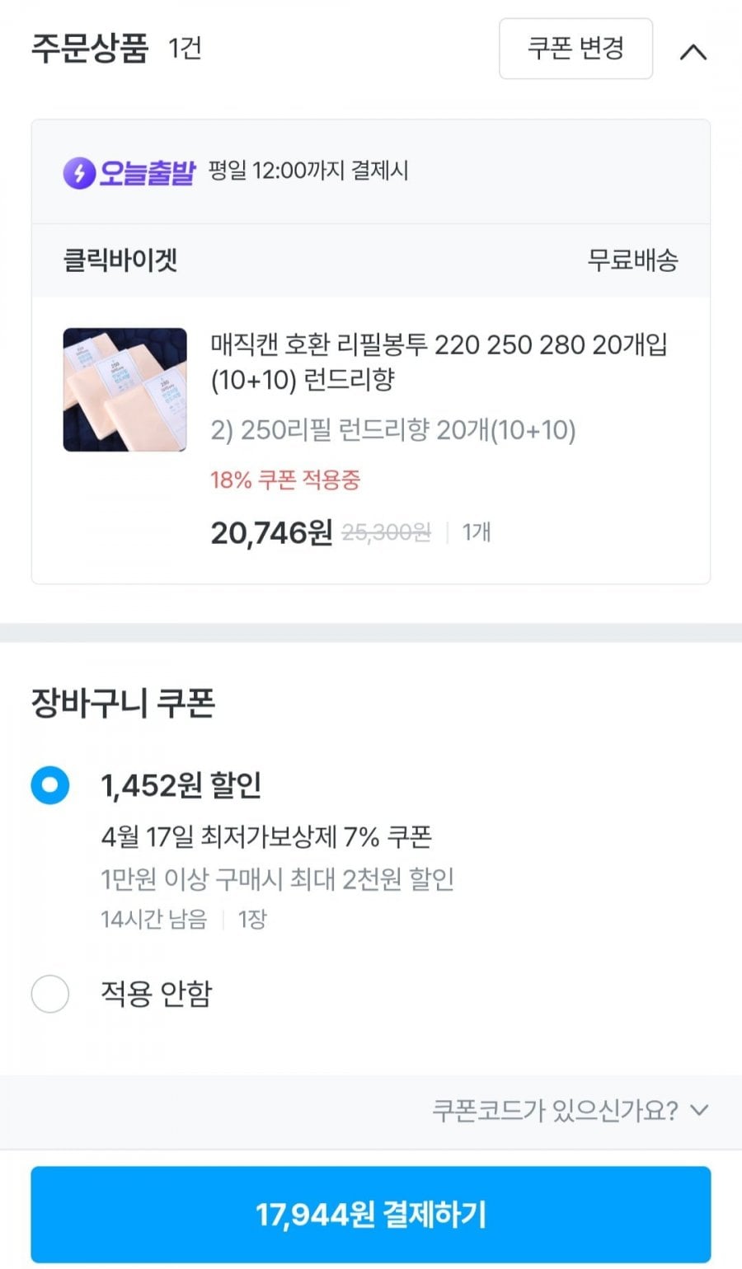Collapse the 주문상품 section with the up chevron
Screen dimensions: 742x1269
(693, 52)
